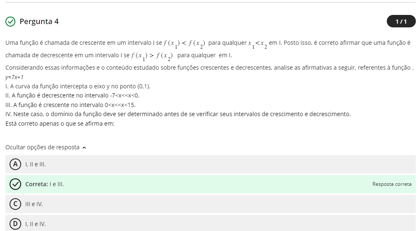This screenshot has width=420, height=231.
Task: Click the green check icon beside Pergunta 4
Action: click(x=11, y=22)
